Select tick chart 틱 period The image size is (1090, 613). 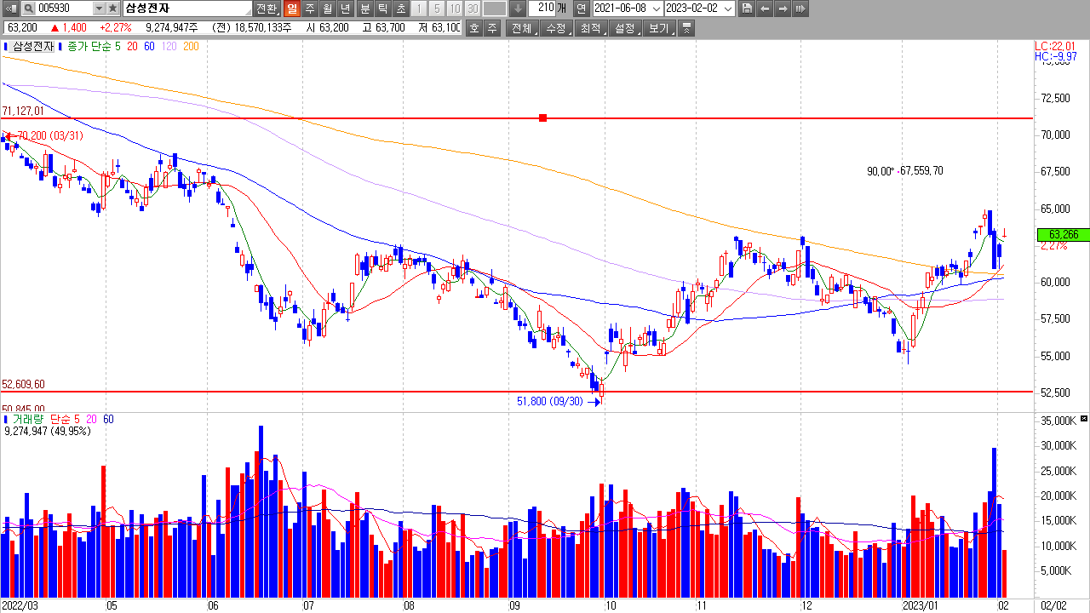pyautogui.click(x=382, y=9)
